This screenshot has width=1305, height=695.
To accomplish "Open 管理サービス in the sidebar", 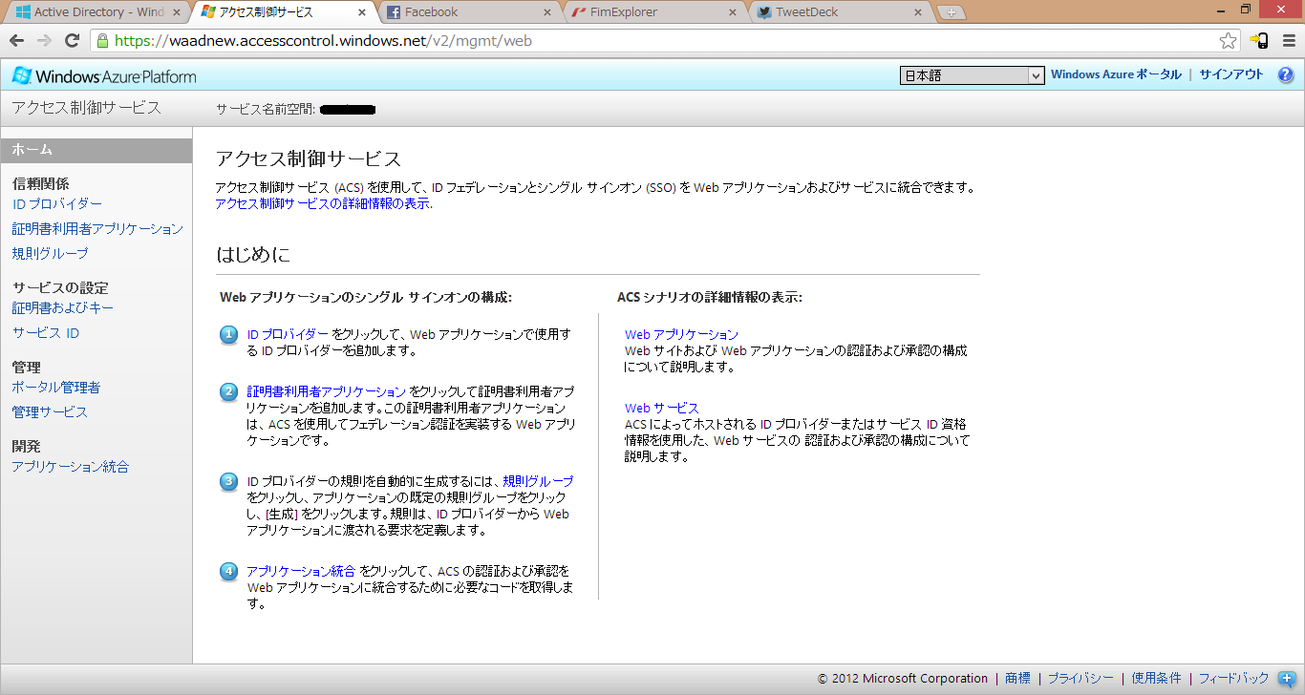I will click(50, 412).
